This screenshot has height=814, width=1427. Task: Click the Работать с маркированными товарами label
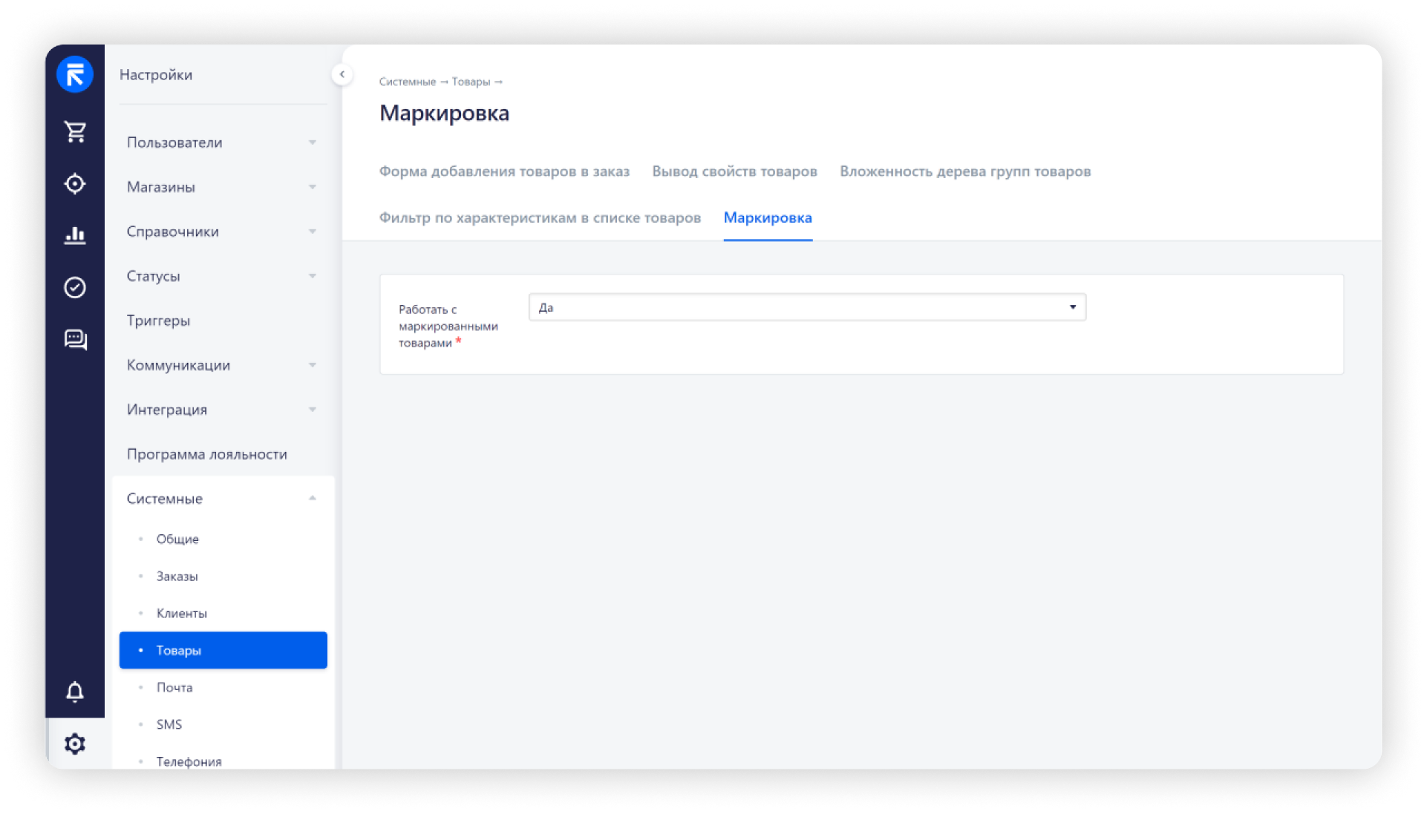(448, 326)
